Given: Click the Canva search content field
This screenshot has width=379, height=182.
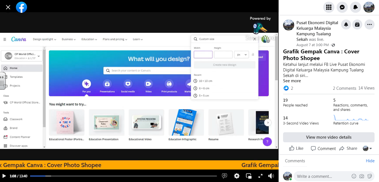Looking at the screenshot, I should click(x=147, y=71).
